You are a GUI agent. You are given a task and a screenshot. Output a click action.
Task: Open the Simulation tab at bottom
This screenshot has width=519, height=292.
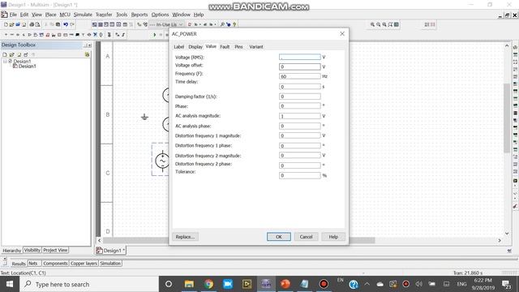[x=110, y=263]
